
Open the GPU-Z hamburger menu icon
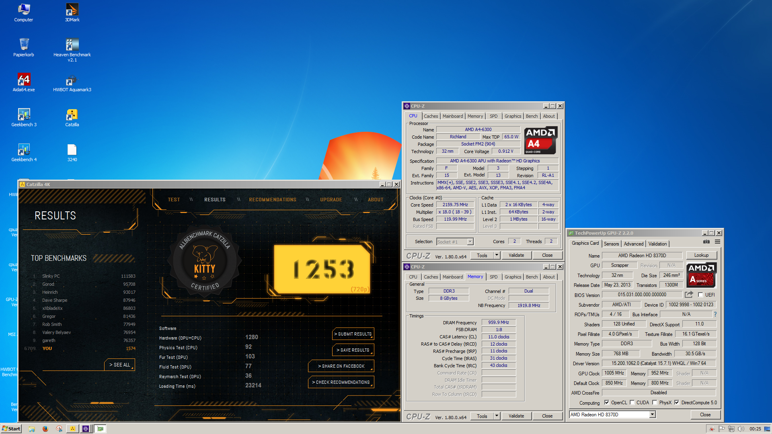(717, 242)
